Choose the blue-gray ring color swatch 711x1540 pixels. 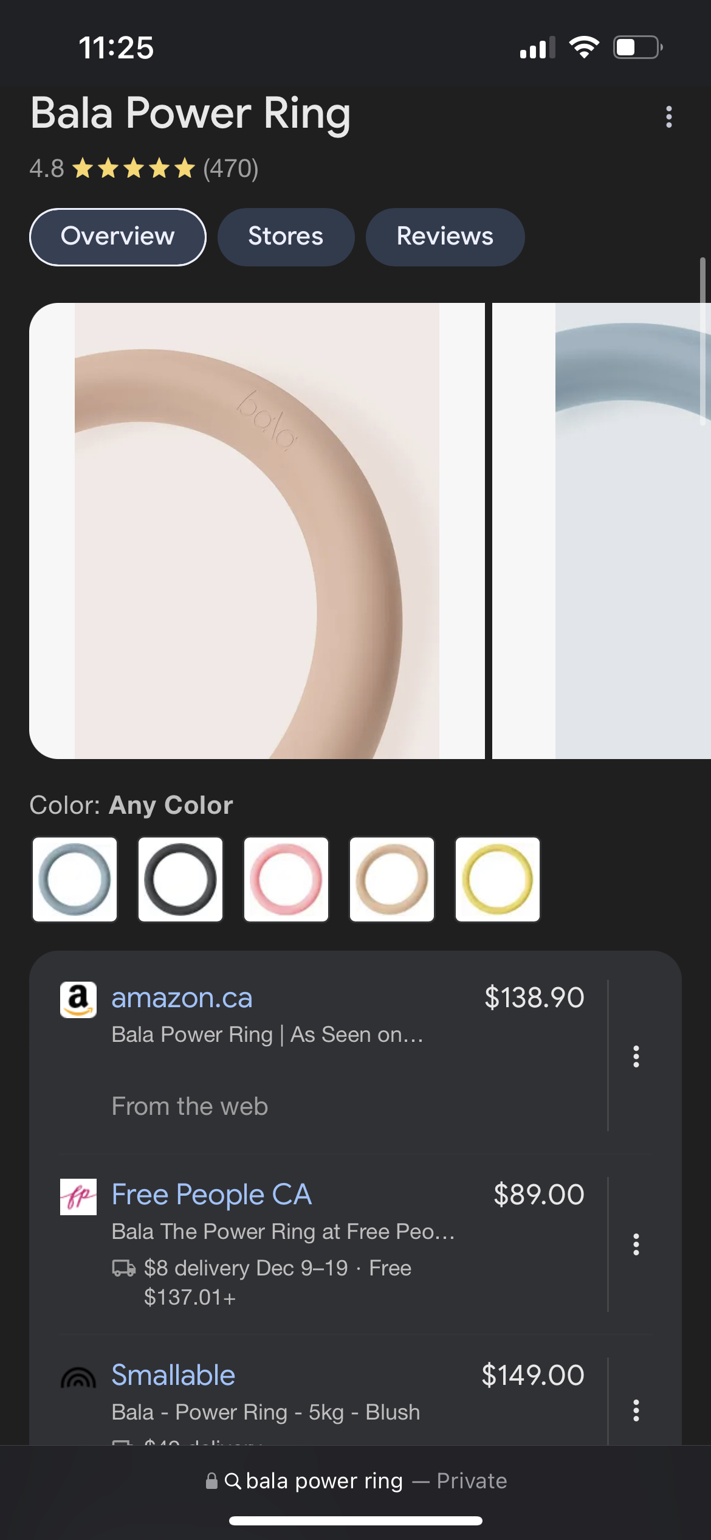tap(75, 879)
